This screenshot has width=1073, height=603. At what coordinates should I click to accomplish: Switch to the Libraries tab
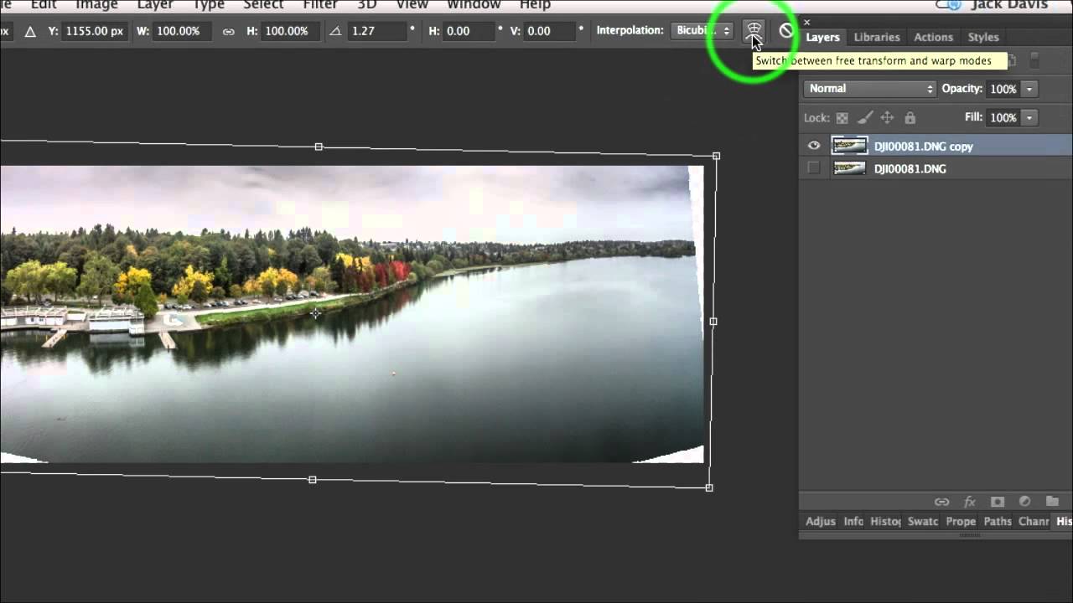click(x=877, y=37)
